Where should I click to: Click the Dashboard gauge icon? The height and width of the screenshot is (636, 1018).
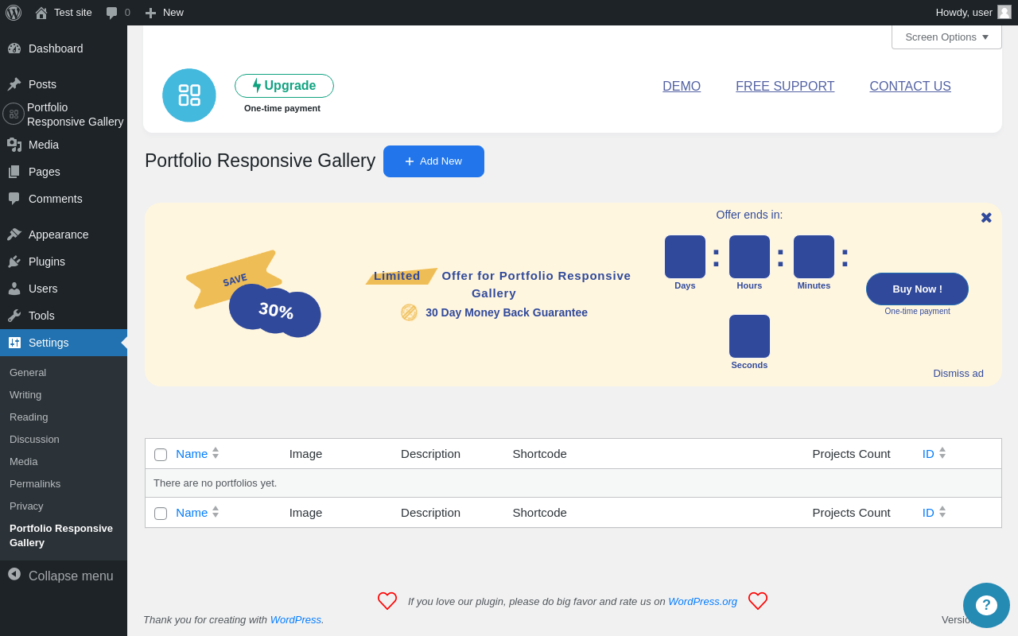[x=14, y=48]
